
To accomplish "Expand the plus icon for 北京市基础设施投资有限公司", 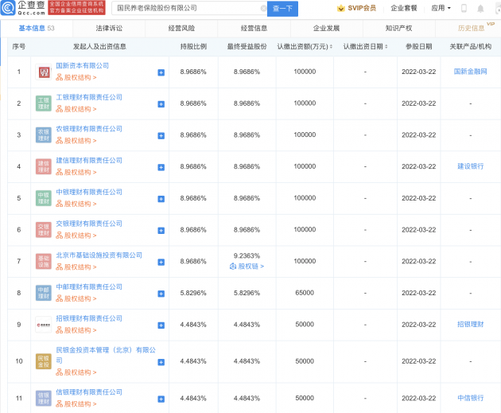I will [161, 262].
